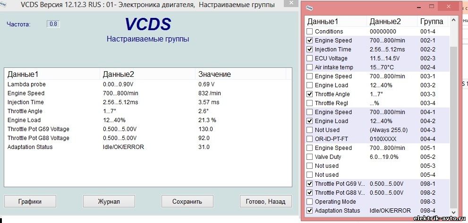Enable ECU Voltage 002-3 checkbox
This screenshot has width=468, height=223.
(x=310, y=58)
